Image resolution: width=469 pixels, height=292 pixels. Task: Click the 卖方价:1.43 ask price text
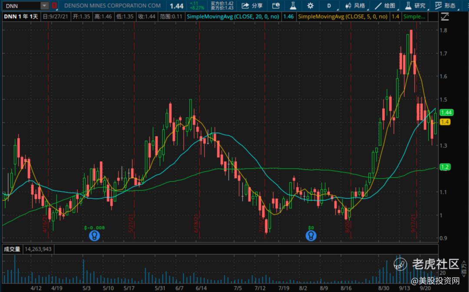(222, 8)
